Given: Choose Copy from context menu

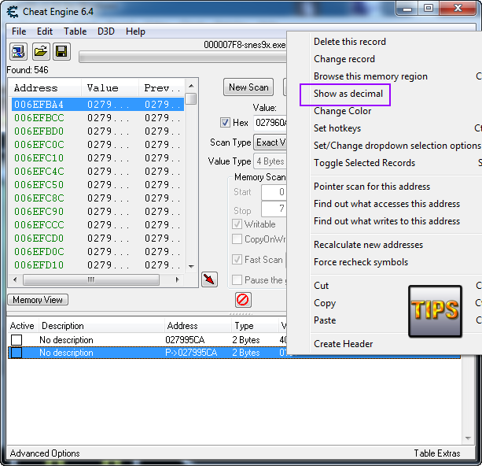Looking at the screenshot, I should 325,303.
